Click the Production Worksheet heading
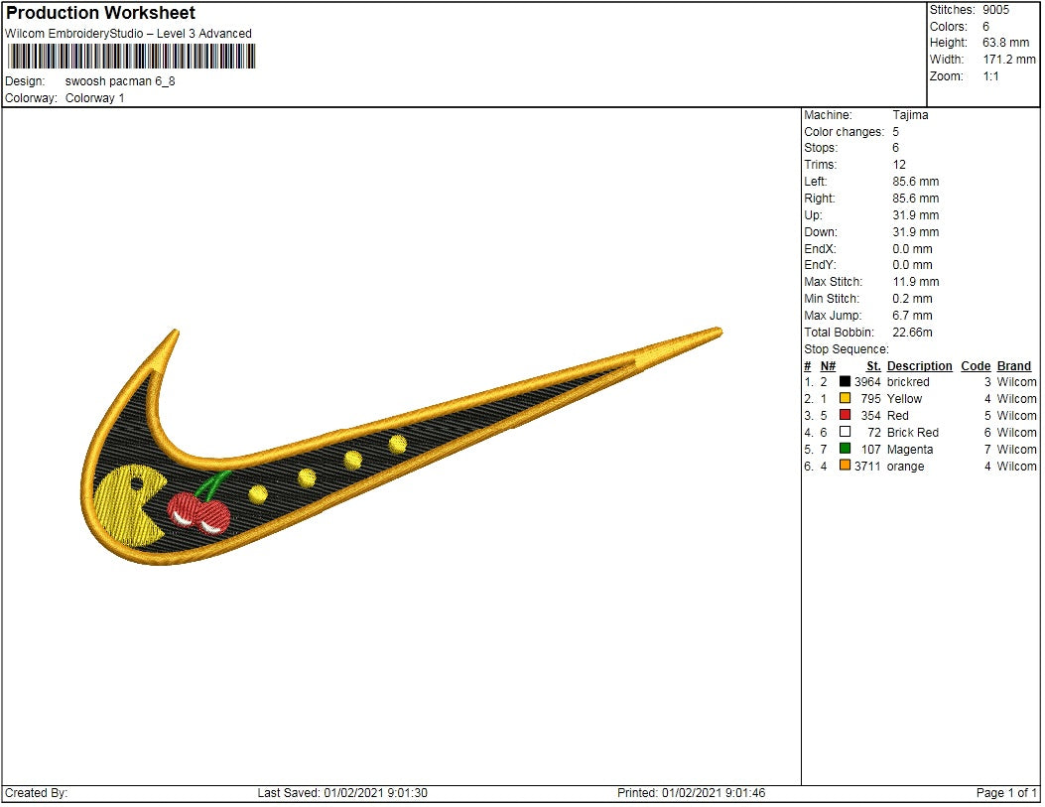This screenshot has height=807, width=1045. [x=100, y=13]
